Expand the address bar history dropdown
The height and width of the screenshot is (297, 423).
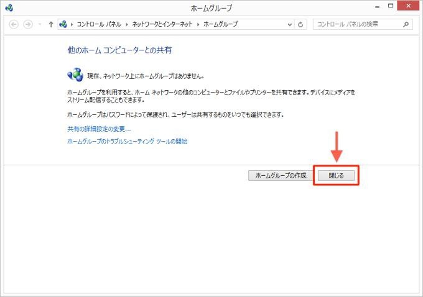(x=290, y=25)
